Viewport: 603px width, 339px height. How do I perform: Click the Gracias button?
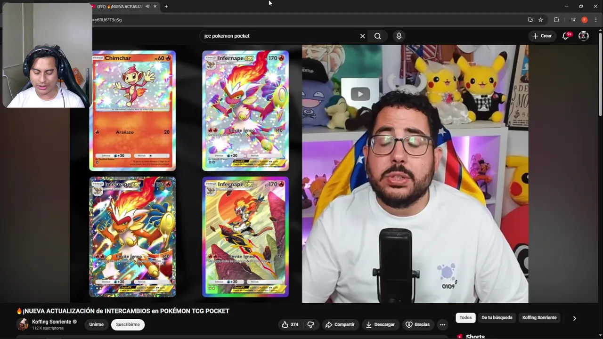tap(417, 324)
